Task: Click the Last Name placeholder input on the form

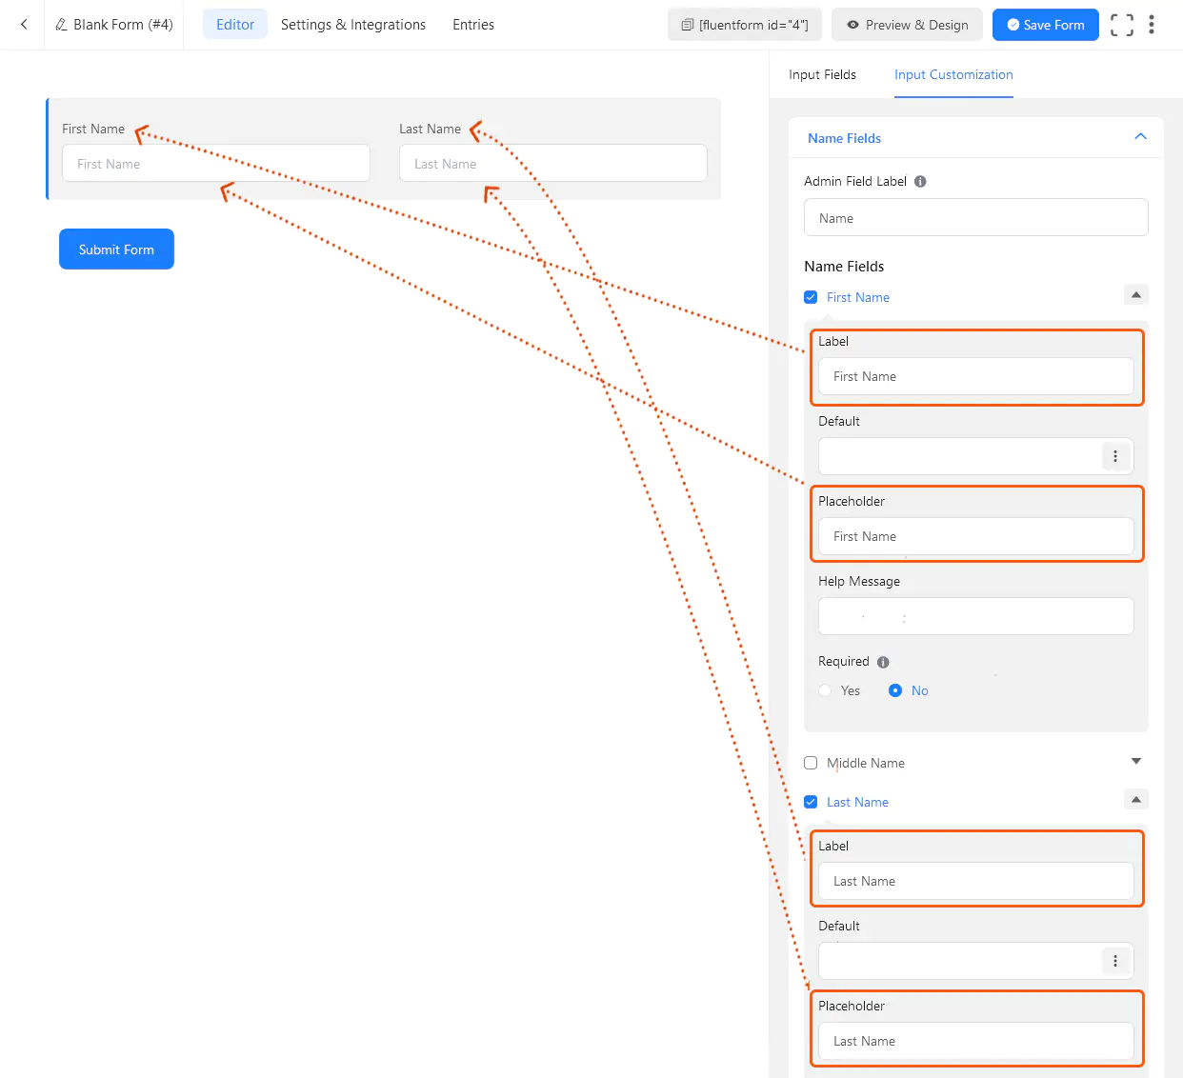Action: tap(552, 163)
